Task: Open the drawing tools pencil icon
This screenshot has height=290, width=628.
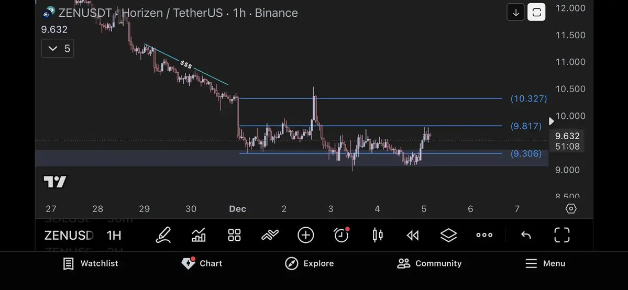Action: pyautogui.click(x=163, y=235)
